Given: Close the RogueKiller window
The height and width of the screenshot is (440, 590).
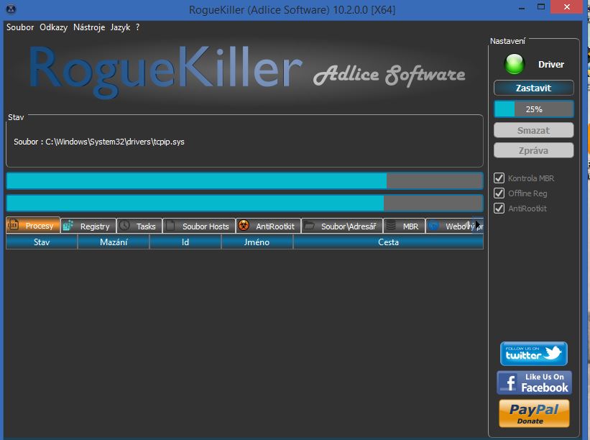Looking at the screenshot, I should pos(567,7).
